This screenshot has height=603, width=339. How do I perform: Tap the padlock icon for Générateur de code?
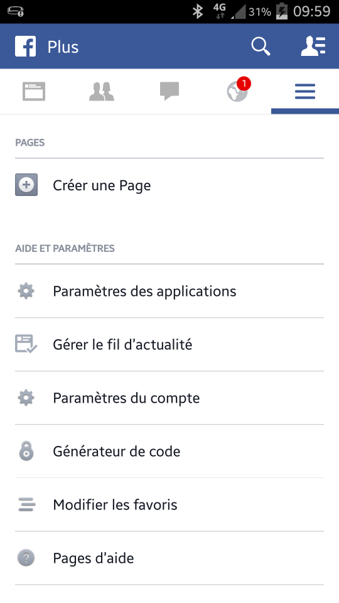[26, 451]
